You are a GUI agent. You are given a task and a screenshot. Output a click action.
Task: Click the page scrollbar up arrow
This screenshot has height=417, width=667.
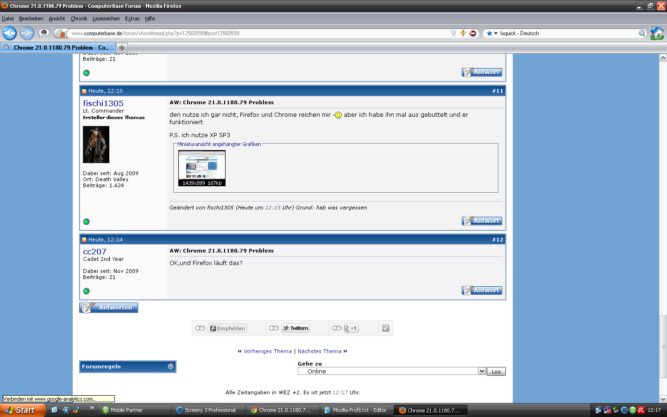(x=663, y=57)
